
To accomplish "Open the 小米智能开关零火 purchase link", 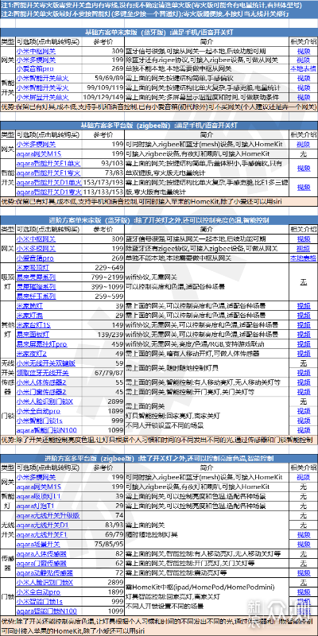I will pyautogui.click(x=42, y=87).
